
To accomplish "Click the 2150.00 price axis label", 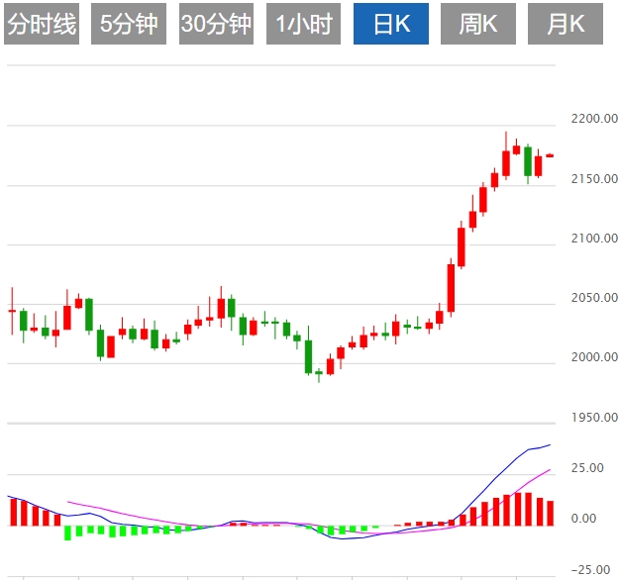I will [x=594, y=179].
